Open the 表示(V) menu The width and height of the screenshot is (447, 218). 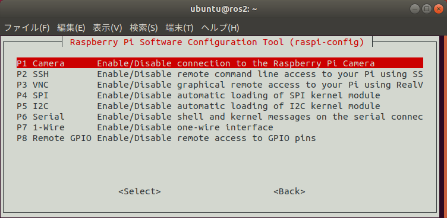pos(108,28)
